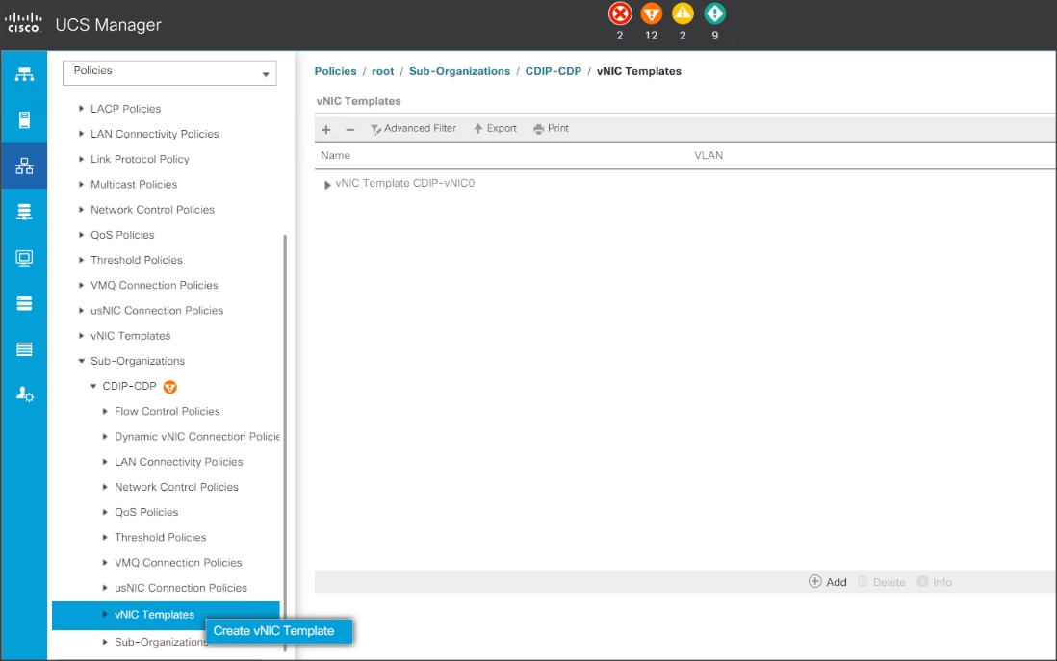1057x661 pixels.
Task: Click the critical faults red icon
Action: (620, 13)
